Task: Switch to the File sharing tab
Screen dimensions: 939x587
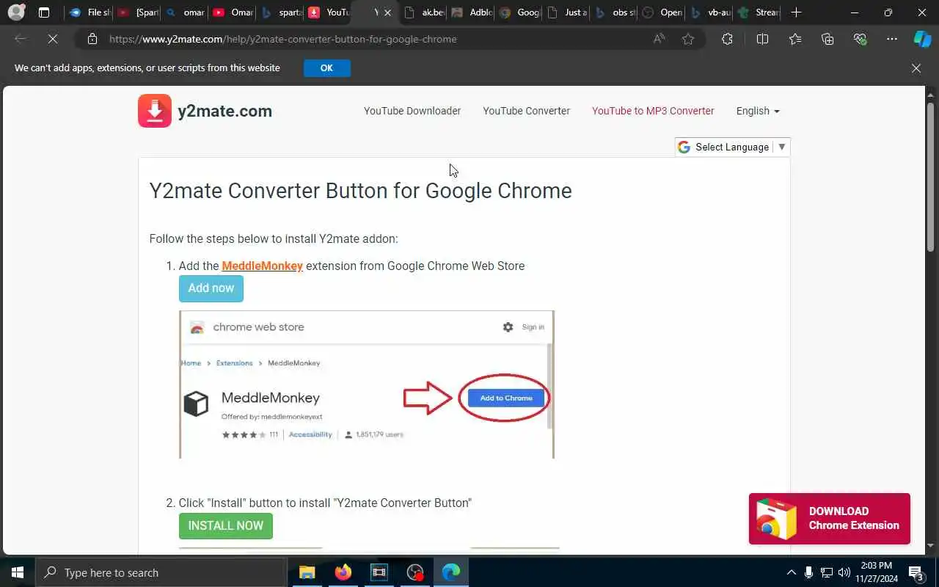Action: tap(89, 12)
